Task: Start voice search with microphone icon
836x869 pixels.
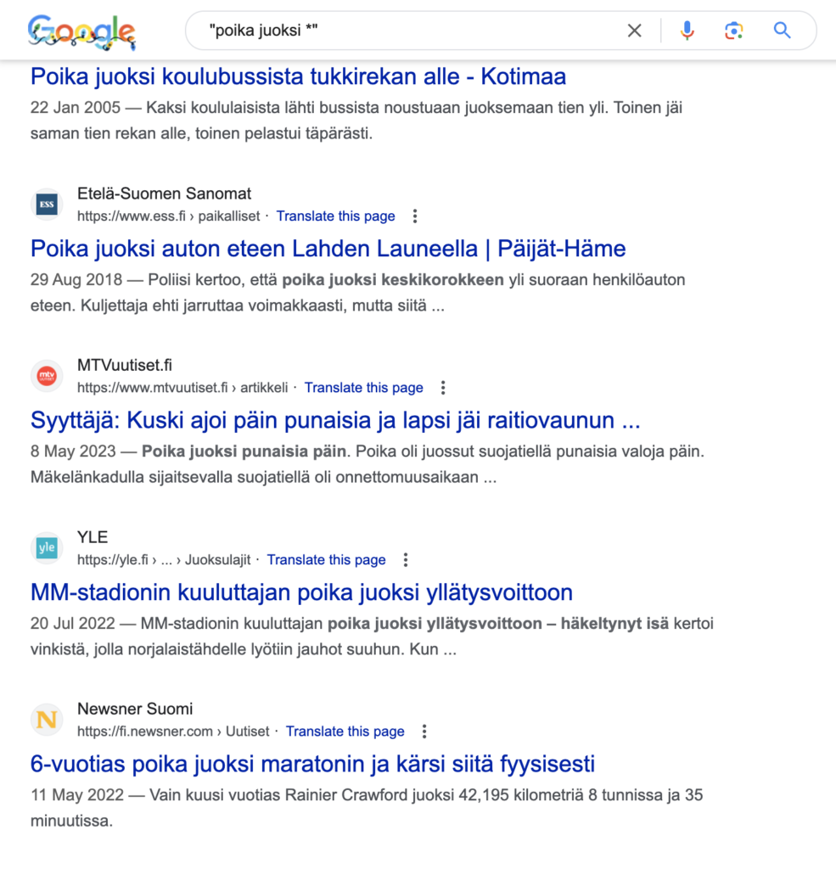Action: 687,31
